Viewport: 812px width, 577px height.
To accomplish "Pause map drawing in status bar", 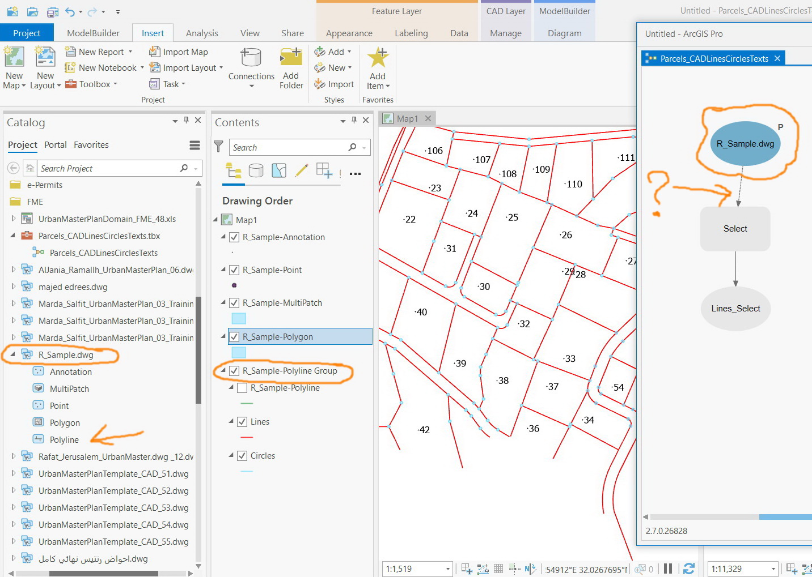I will pyautogui.click(x=668, y=569).
